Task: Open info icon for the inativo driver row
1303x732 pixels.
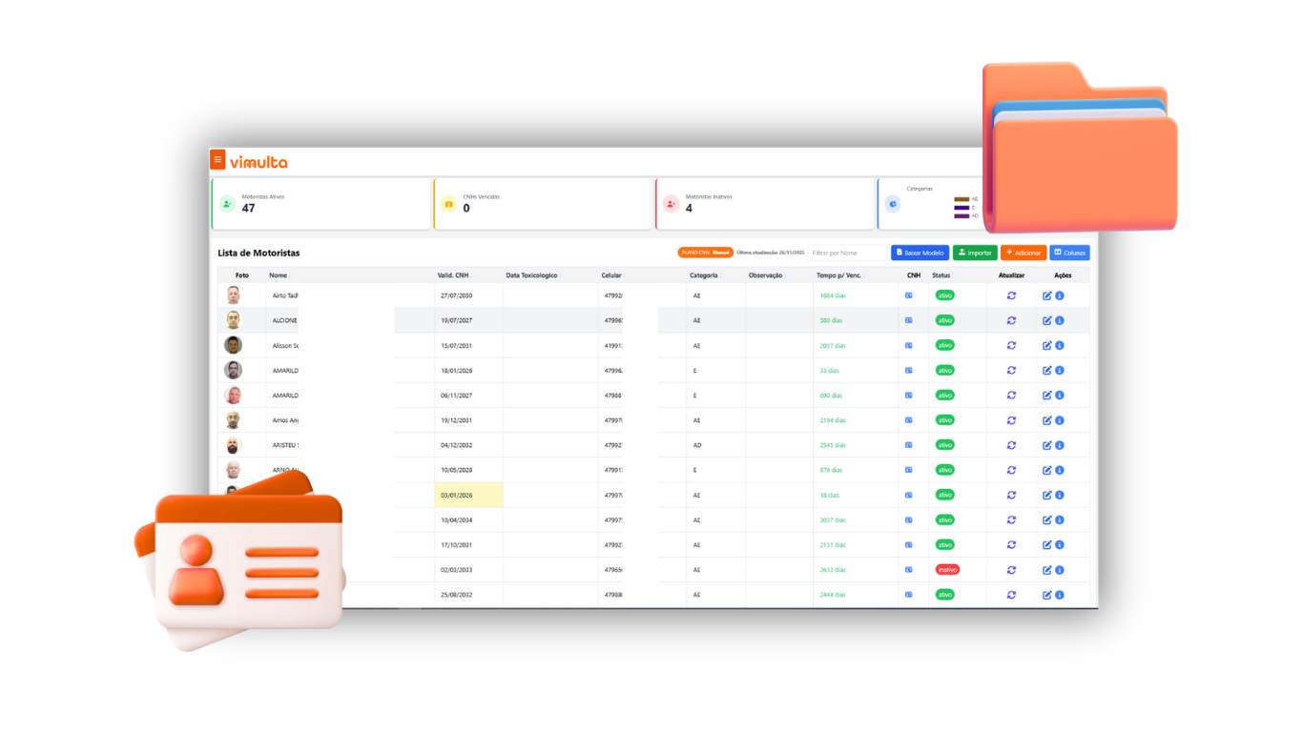Action: tap(1060, 570)
